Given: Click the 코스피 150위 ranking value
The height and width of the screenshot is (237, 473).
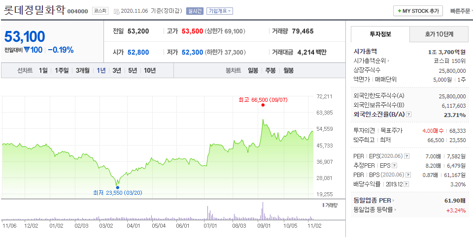Looking at the screenshot, I should [x=449, y=61].
